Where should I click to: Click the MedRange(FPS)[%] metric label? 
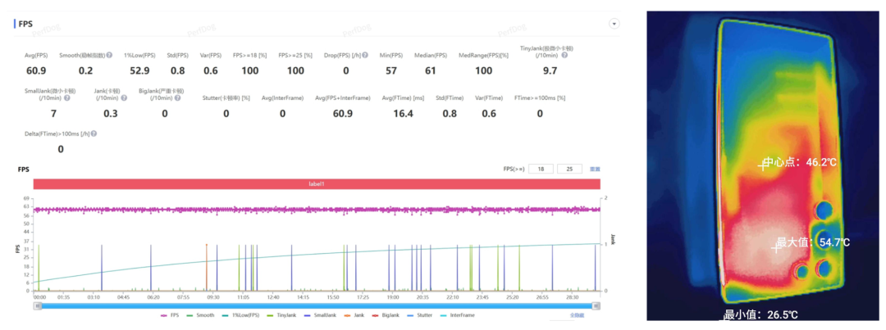[483, 56]
